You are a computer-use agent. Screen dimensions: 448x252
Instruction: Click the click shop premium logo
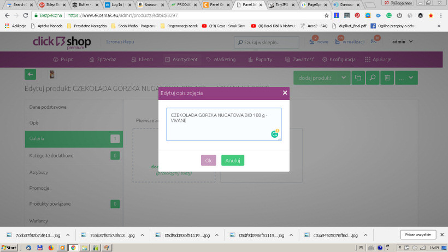pyautogui.click(x=62, y=43)
